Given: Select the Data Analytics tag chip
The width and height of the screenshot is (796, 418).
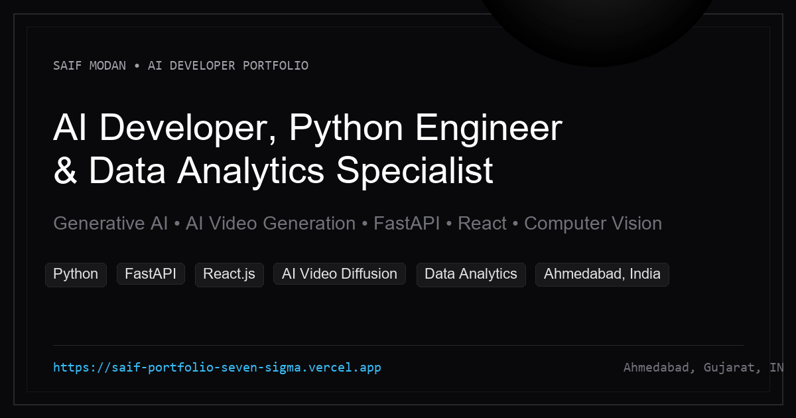Looking at the screenshot, I should coord(471,275).
